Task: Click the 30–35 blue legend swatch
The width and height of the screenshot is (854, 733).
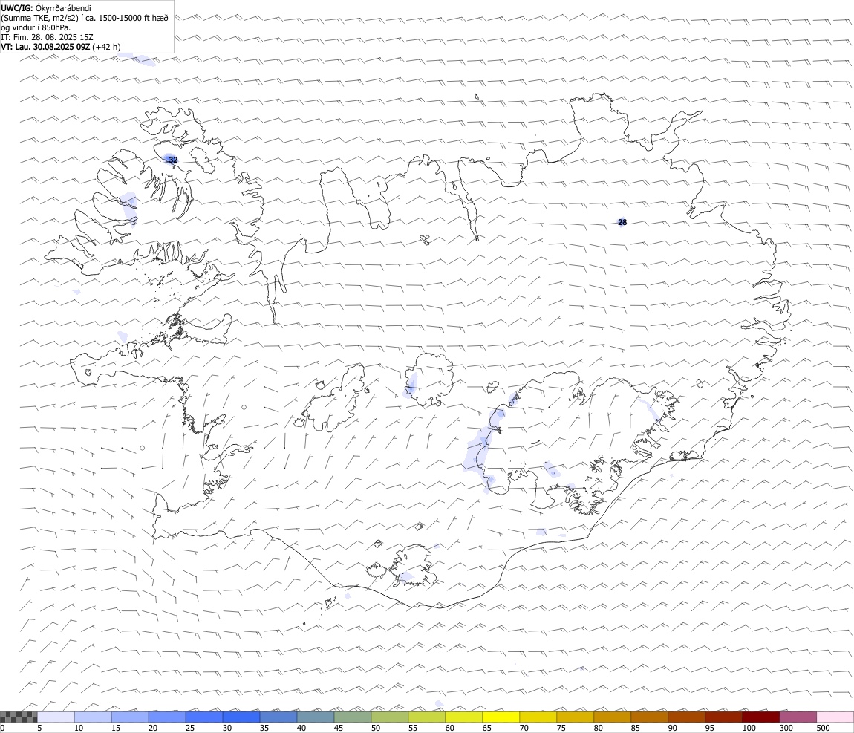Action: (x=241, y=717)
